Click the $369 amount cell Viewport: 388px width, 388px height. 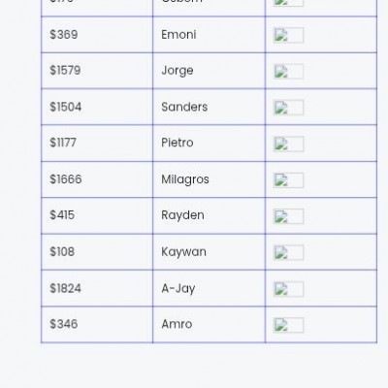click(97, 35)
